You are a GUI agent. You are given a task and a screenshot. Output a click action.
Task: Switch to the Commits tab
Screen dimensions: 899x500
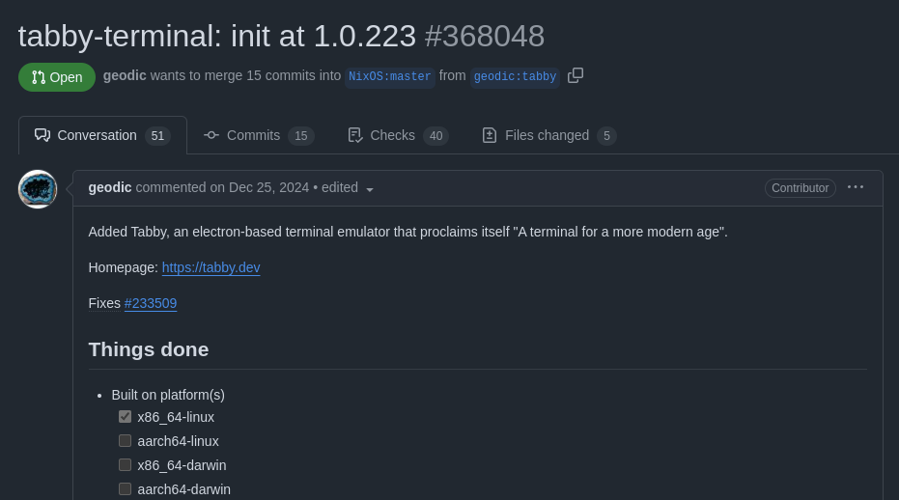tap(259, 135)
